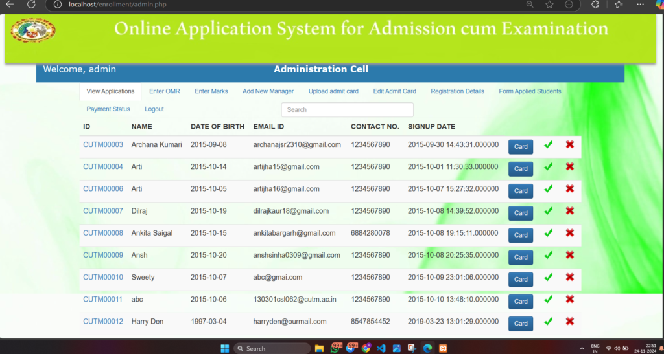Approve Harry Den's application with green tick

point(549,321)
